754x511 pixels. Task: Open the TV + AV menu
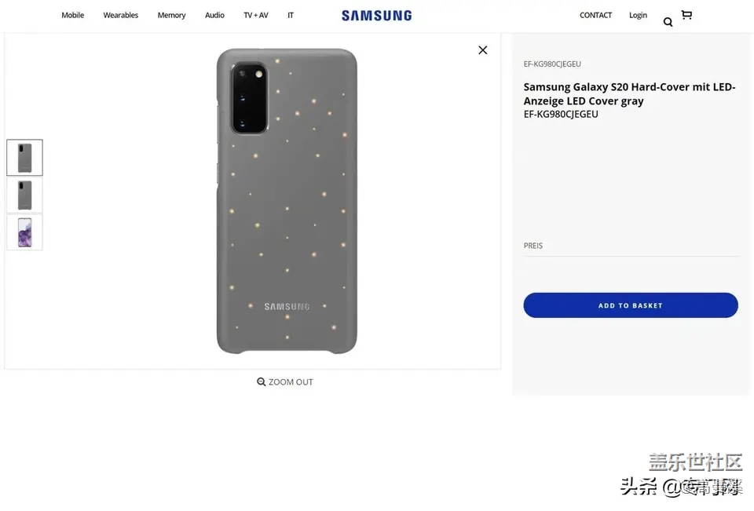click(256, 15)
